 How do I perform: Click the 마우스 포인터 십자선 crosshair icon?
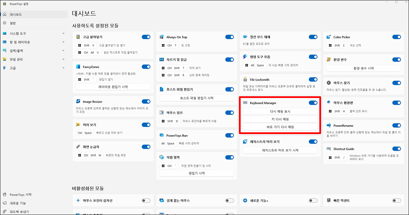point(78,201)
